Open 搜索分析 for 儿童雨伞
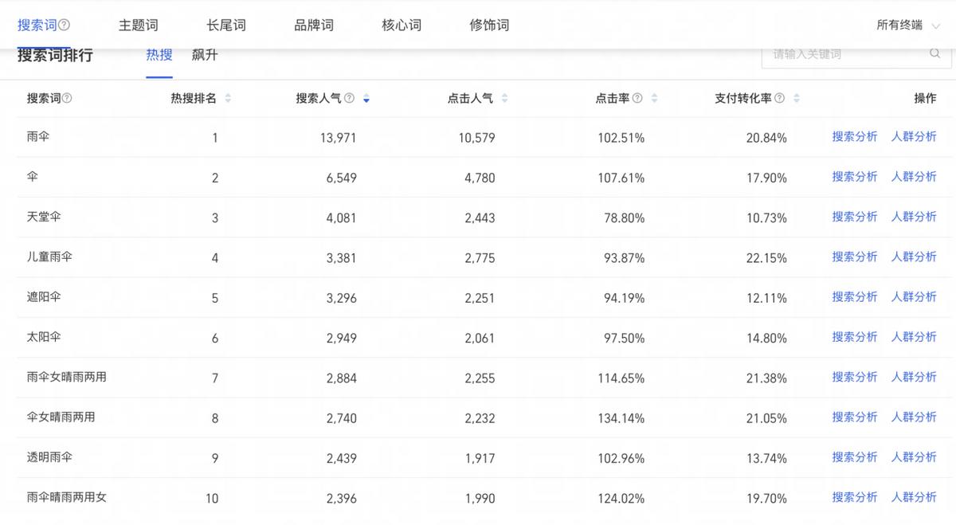 click(x=855, y=257)
